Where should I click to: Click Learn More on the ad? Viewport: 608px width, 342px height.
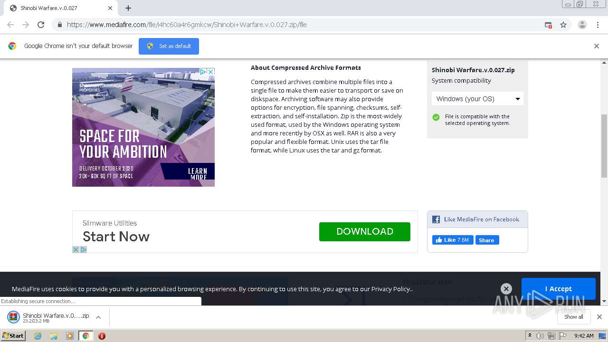[197, 174]
